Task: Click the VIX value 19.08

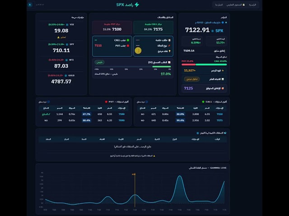Action: click(x=61, y=31)
